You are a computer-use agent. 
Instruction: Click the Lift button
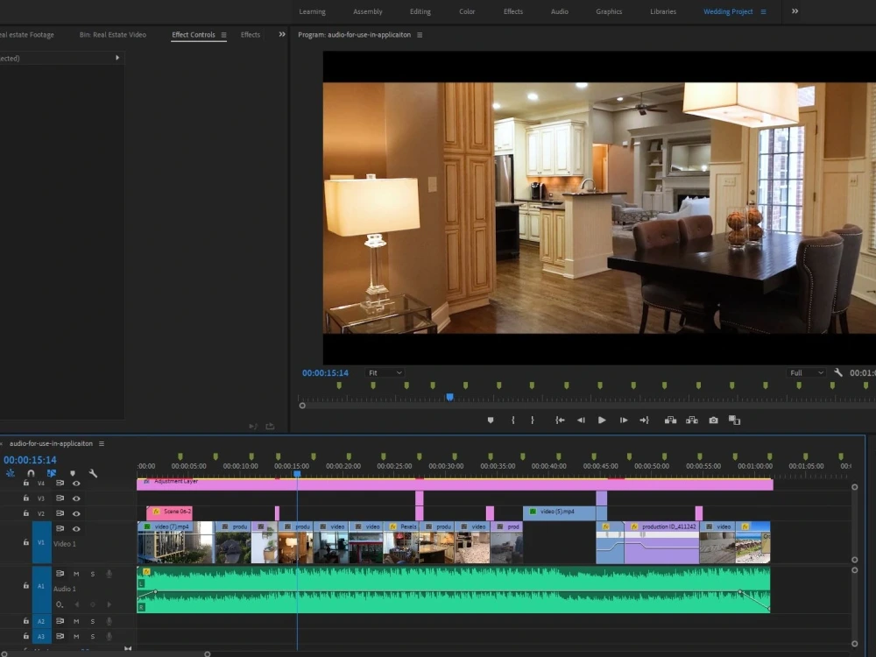pyautogui.click(x=670, y=420)
